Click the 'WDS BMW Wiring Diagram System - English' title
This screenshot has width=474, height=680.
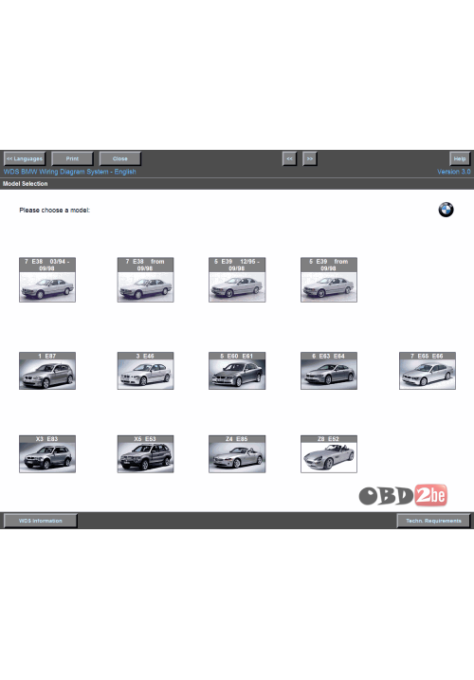click(x=70, y=172)
